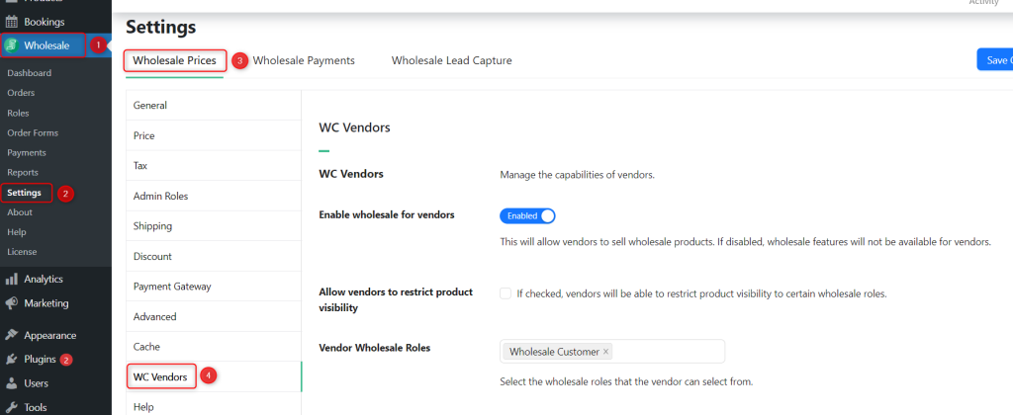The image size is (1013, 415).
Task: Open Advanced settings section
Action: click(214, 317)
